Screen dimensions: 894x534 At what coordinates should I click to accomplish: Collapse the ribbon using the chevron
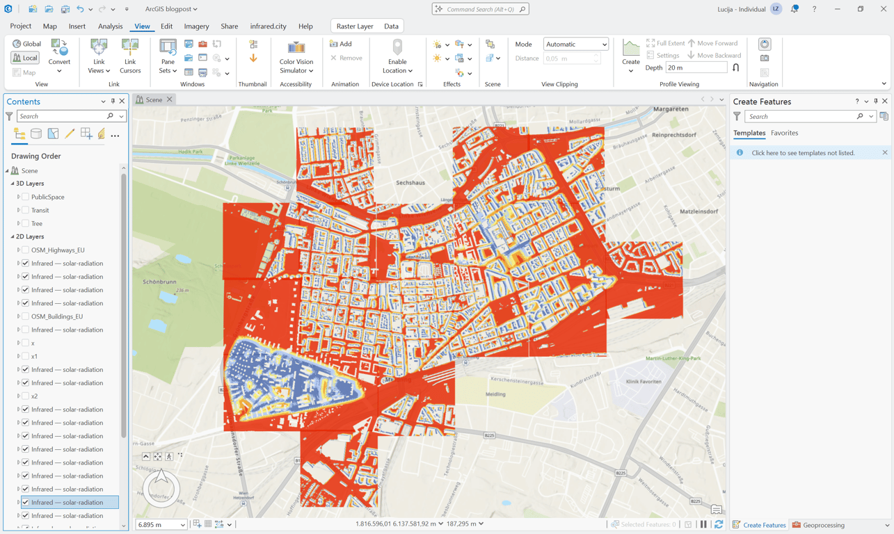(x=884, y=83)
